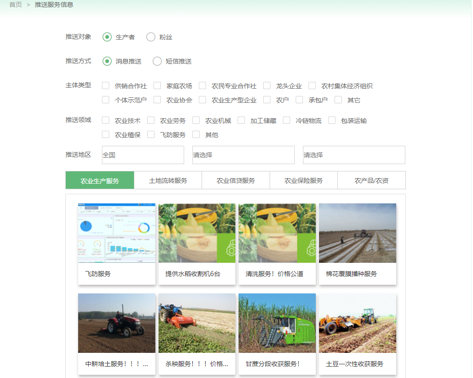Click the 清洗服务！价格公道 card image
This screenshot has height=378, width=473.
point(277,233)
